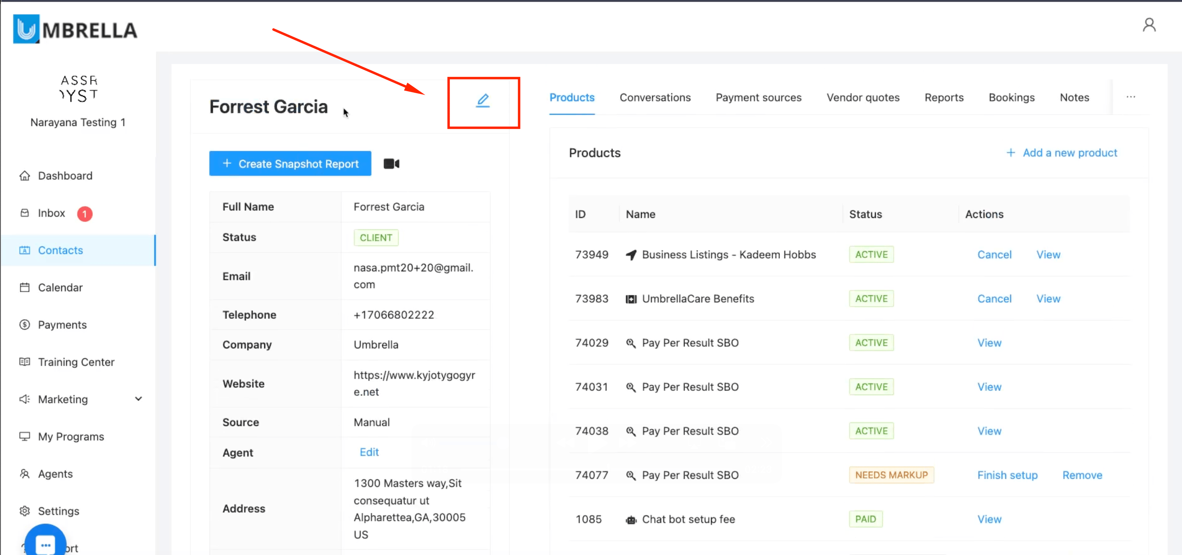Click the Payments dollar icon
Screen dimensions: 1182x555
click(x=25, y=325)
